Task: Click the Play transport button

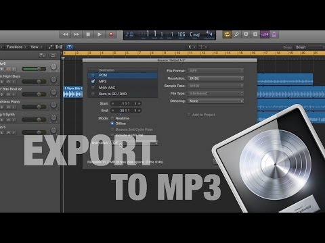Action: tap(100, 34)
